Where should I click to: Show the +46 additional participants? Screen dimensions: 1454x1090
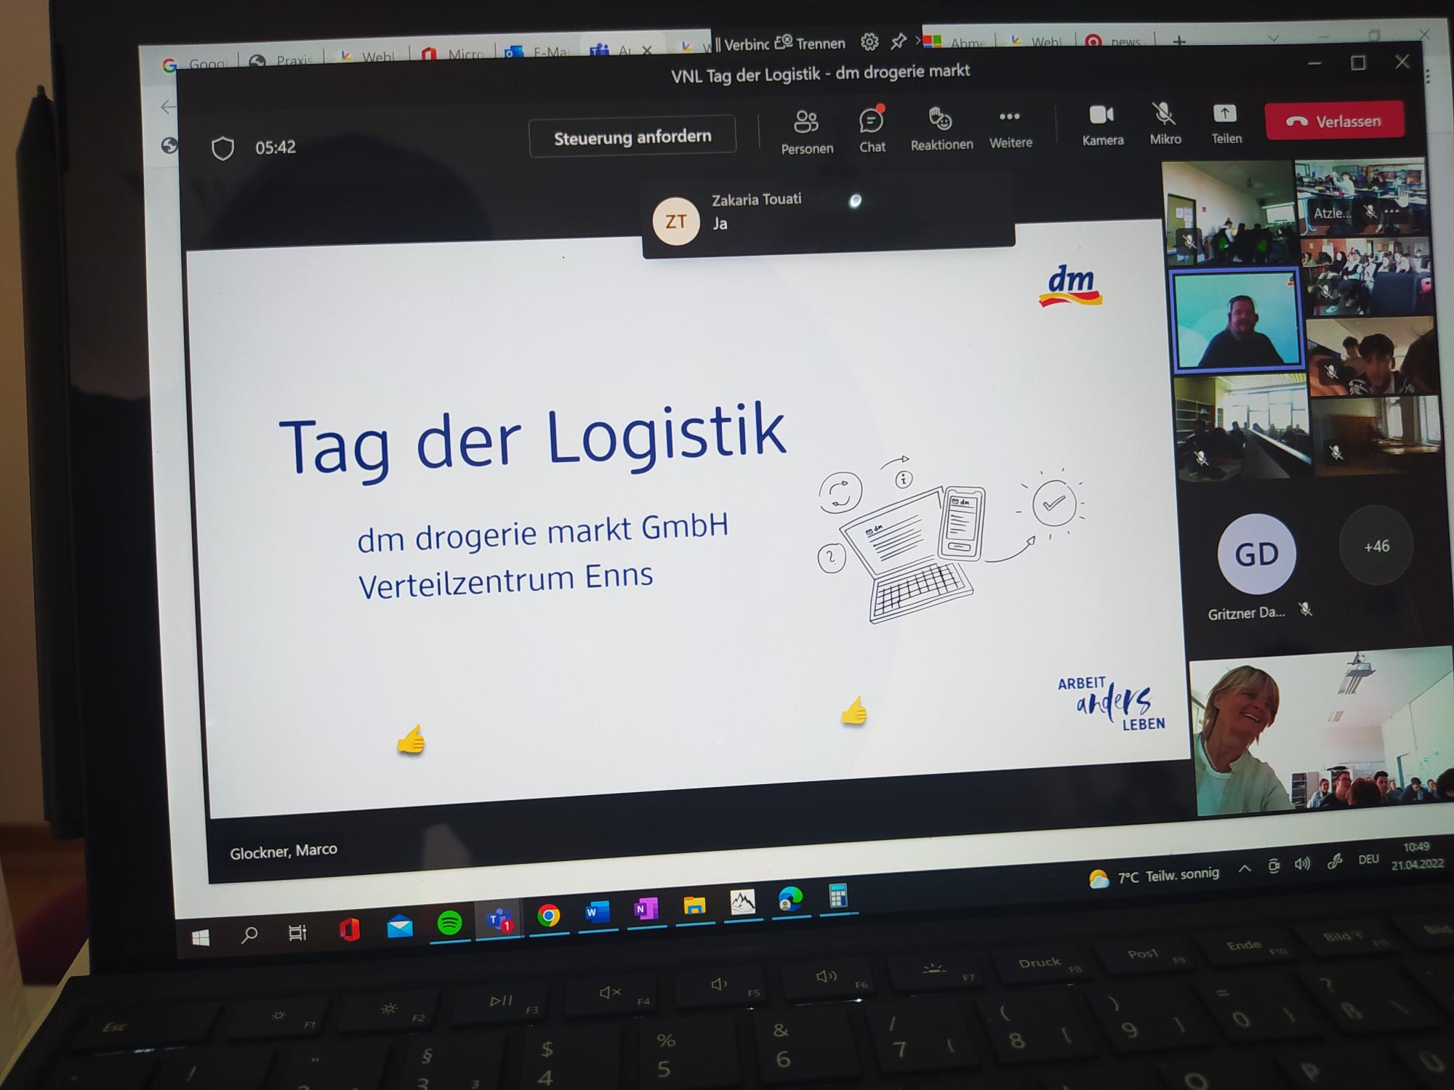(x=1376, y=546)
